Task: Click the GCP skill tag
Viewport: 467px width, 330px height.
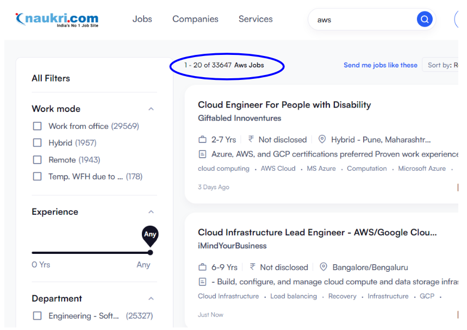Action: tap(427, 296)
